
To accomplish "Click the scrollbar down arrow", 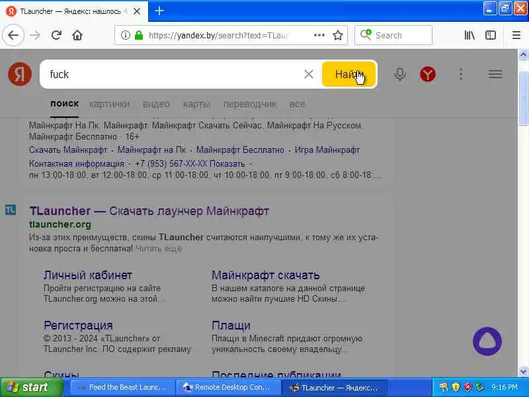I will pyautogui.click(x=523, y=371).
